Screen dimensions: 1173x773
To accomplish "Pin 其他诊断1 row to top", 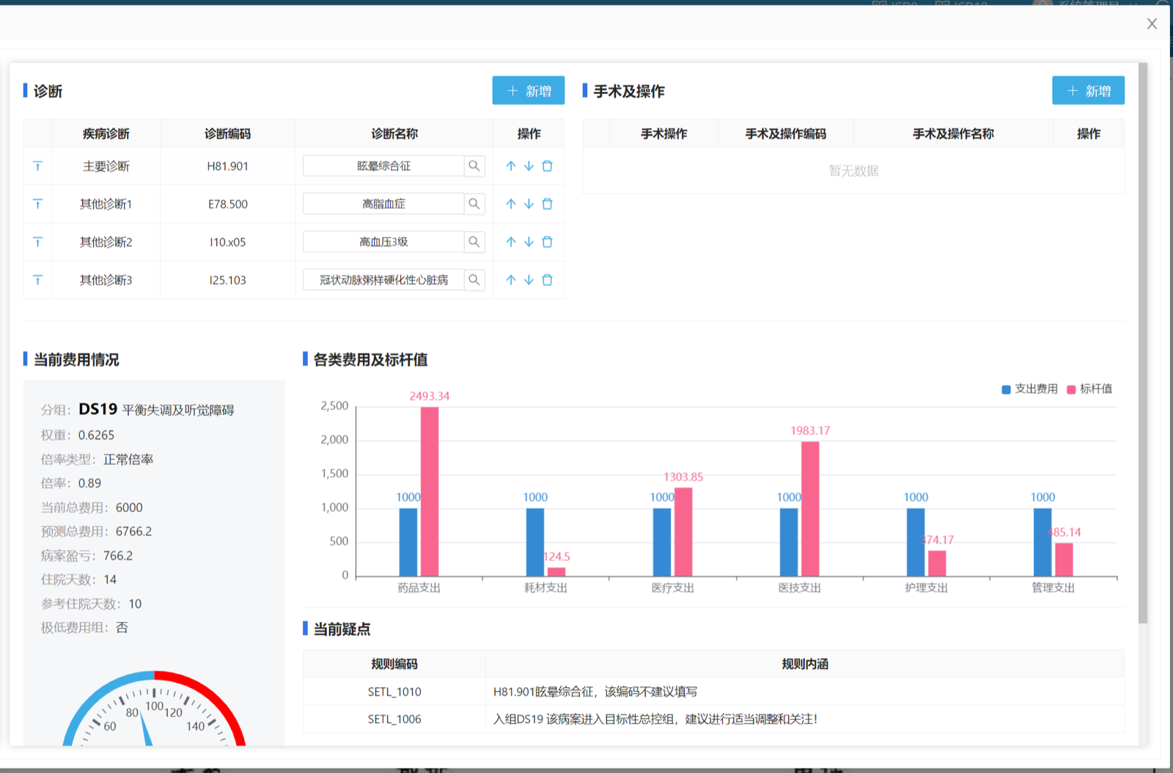I will [x=37, y=204].
